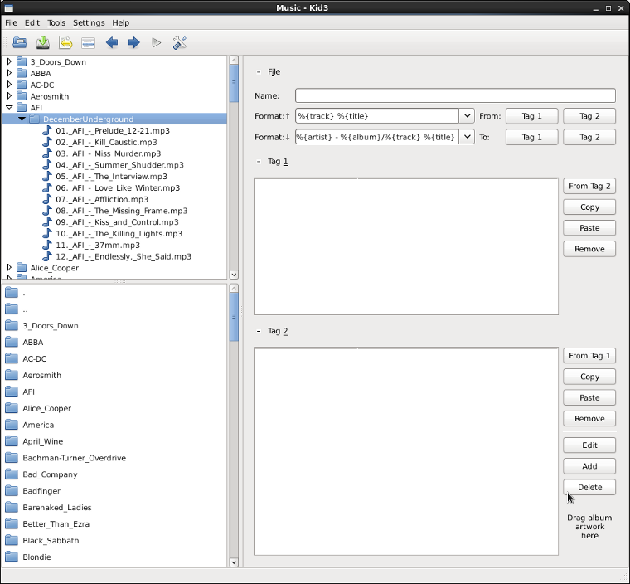The width and height of the screenshot is (630, 584).
Task: Open the Black_Sabbath folder in the lower list
Action: 51,541
